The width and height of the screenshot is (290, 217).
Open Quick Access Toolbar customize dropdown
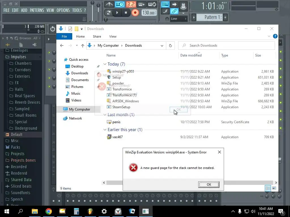82,29
